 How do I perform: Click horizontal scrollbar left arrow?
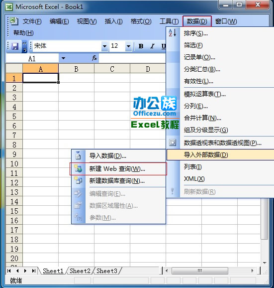coord(167,271)
